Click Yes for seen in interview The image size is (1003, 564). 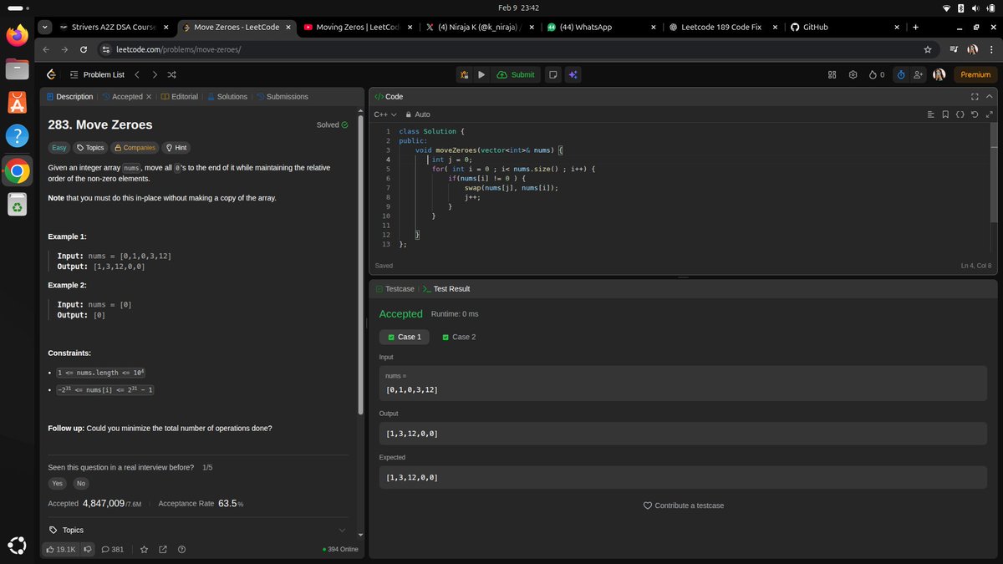[57, 484]
